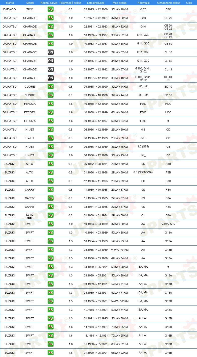The height and width of the screenshot is (357, 197).
Task: Click the petrol icon in the SWIFT 47kW / 64KM row
Action: 50,258
